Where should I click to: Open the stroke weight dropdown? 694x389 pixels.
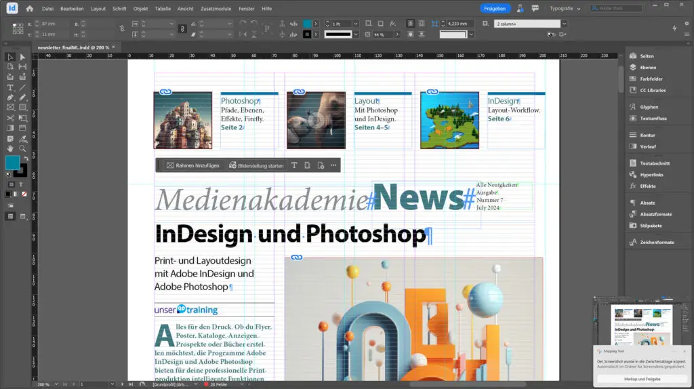355,24
